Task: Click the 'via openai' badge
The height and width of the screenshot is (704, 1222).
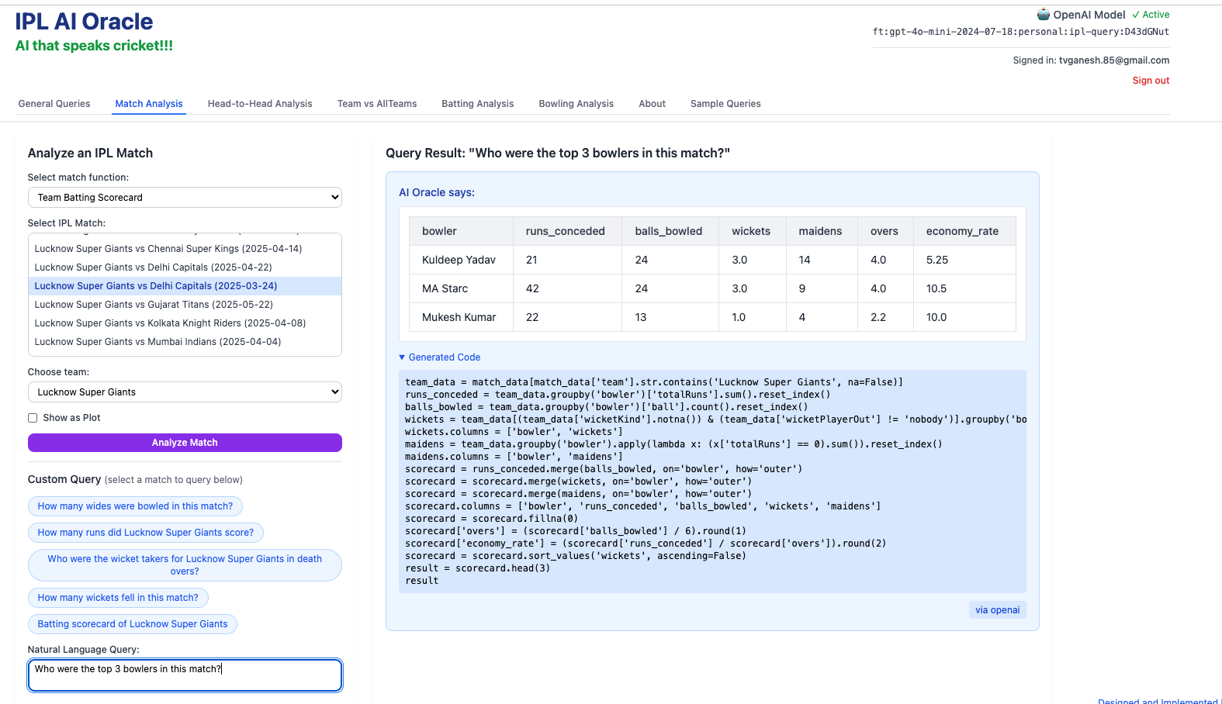Action: click(x=997, y=610)
